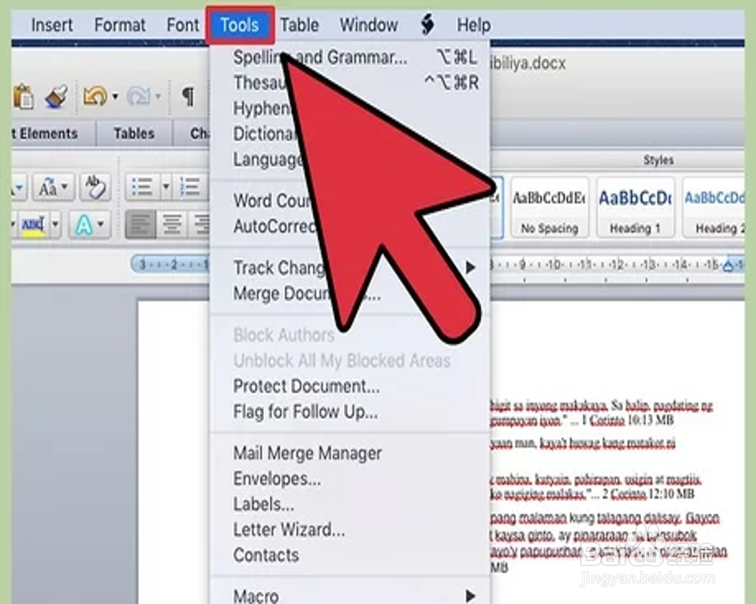
Task: Open bullet list style dropdown arrow
Action: click(x=166, y=187)
